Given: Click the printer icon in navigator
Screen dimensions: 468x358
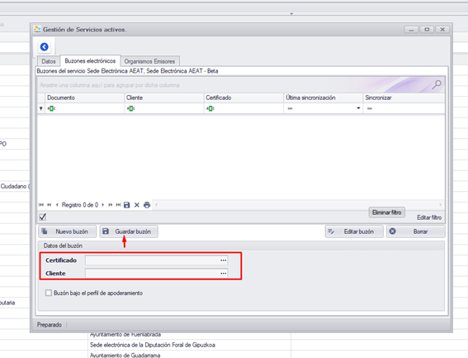Looking at the screenshot, I should [147, 205].
